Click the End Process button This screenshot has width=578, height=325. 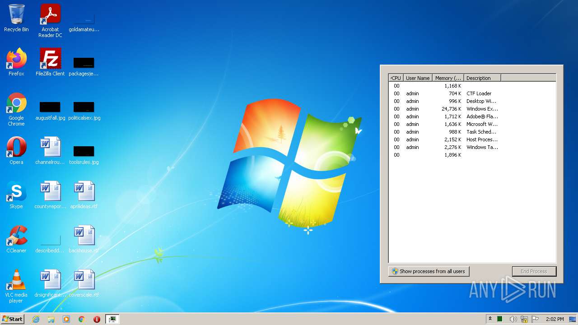click(534, 271)
